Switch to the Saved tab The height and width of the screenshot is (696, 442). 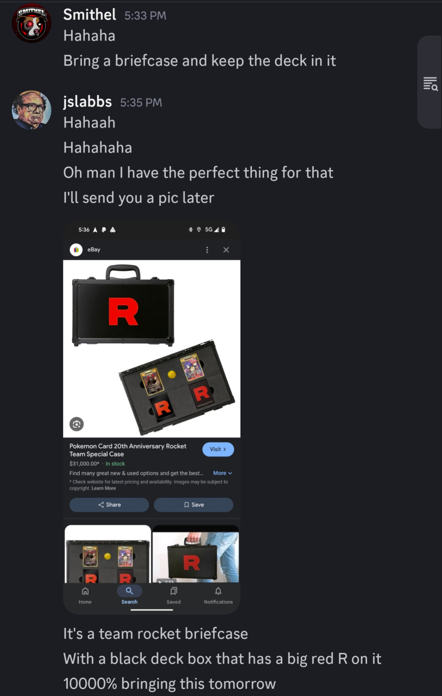174,595
